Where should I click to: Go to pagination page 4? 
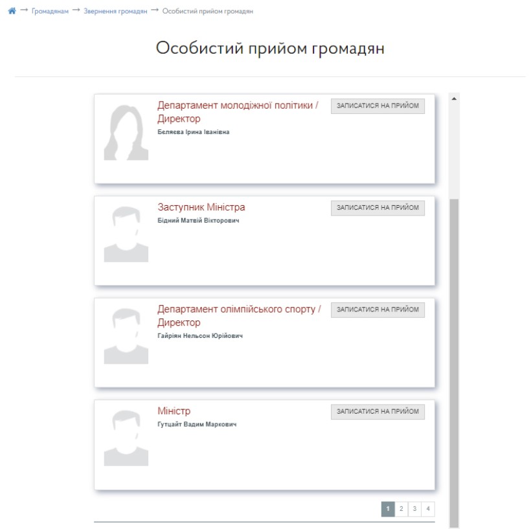pos(428,509)
